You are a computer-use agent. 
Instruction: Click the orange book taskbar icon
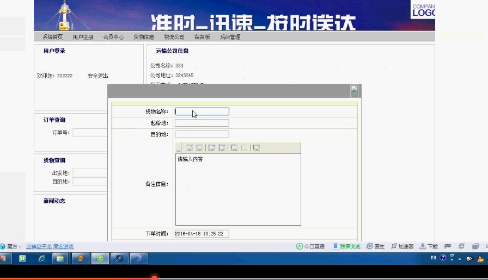click(x=80, y=258)
